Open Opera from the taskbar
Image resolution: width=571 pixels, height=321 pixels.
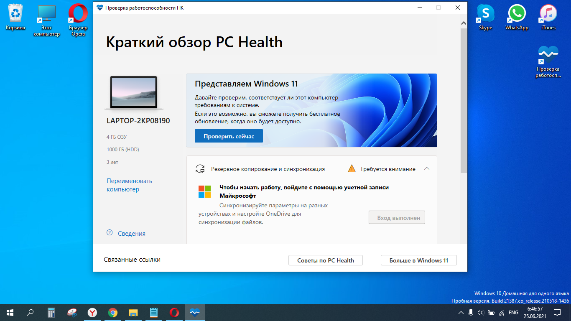click(x=174, y=312)
